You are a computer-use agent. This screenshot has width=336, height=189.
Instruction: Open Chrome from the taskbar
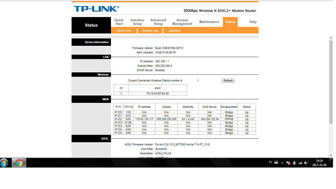(x=19, y=163)
